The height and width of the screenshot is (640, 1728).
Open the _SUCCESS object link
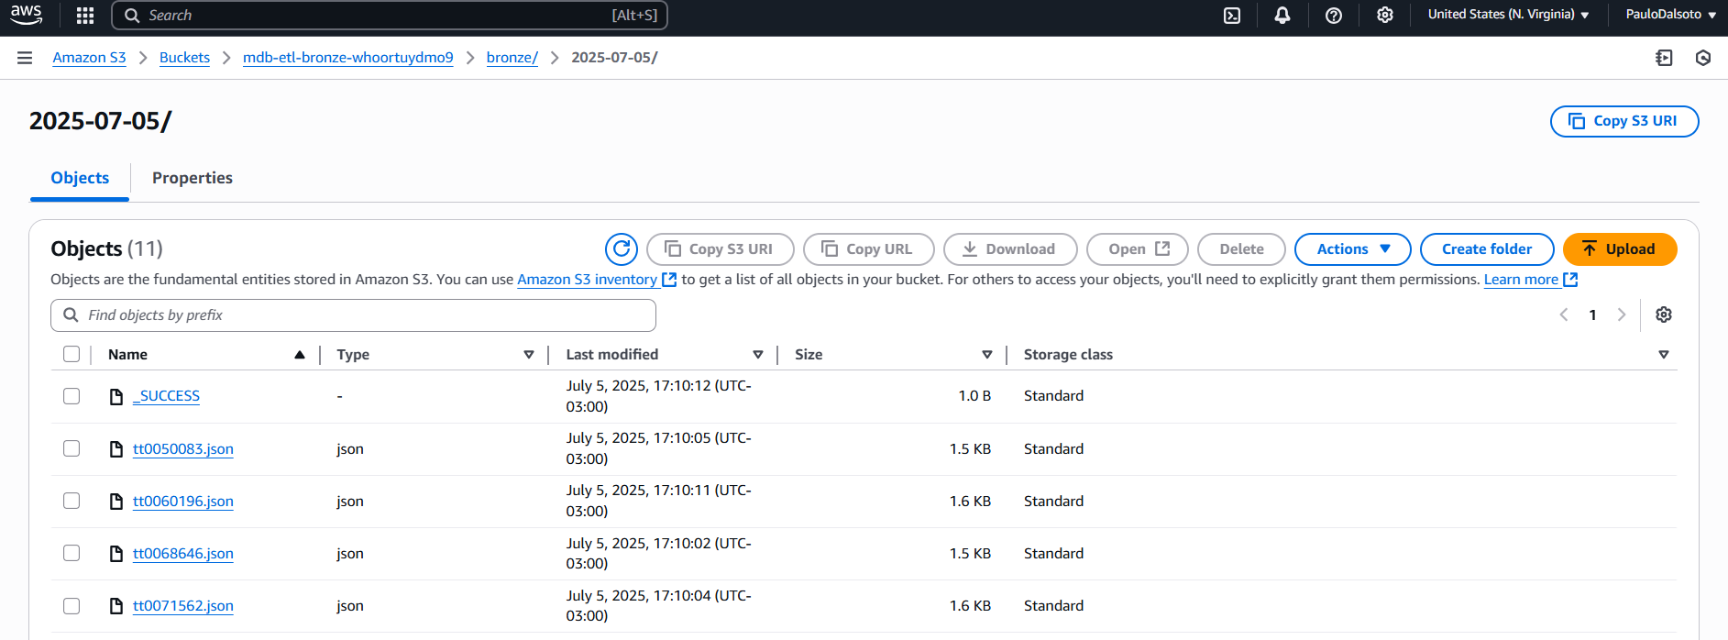166,396
